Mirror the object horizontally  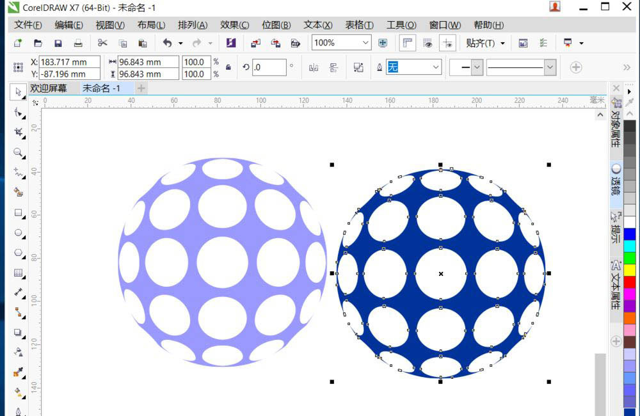click(x=314, y=67)
